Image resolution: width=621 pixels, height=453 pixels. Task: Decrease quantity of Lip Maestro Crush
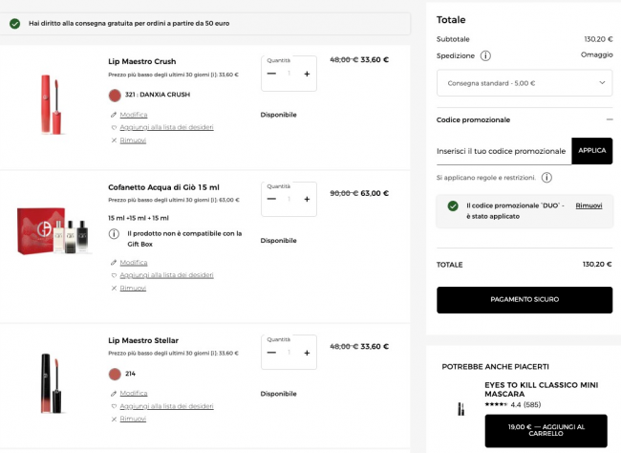point(271,74)
